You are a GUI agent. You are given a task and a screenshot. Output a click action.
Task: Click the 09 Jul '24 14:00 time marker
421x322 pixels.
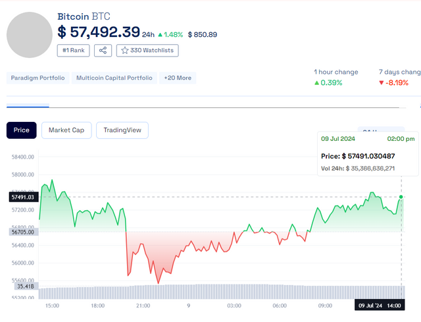pyautogui.click(x=378, y=306)
